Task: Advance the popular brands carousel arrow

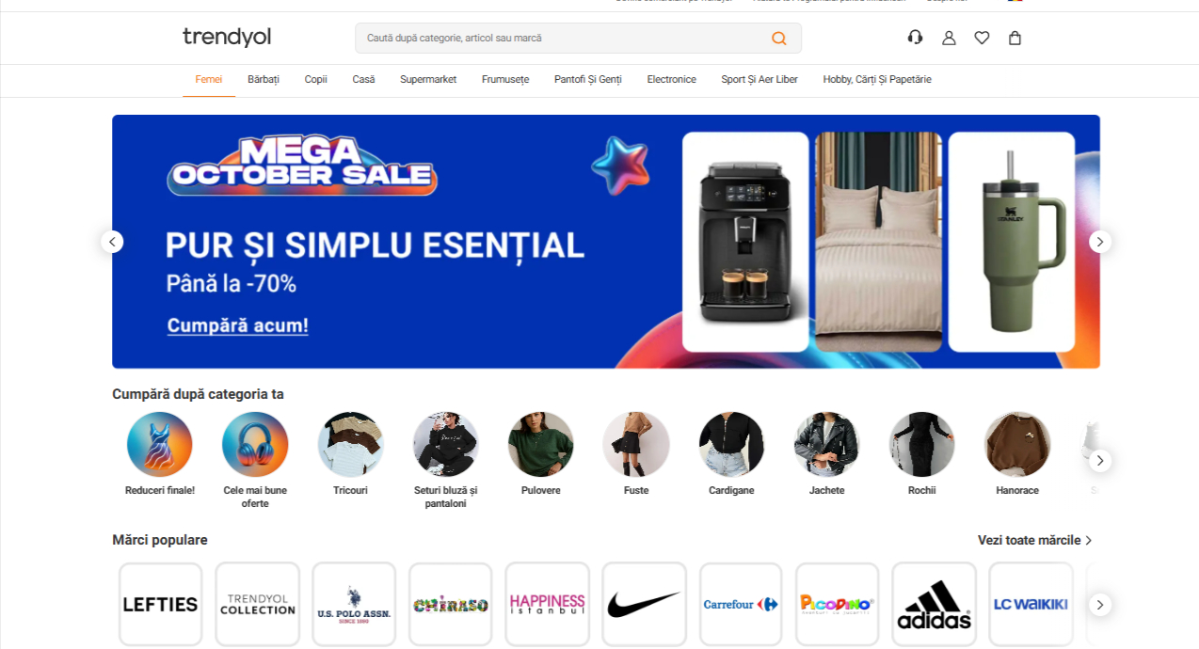Action: [x=1100, y=605]
